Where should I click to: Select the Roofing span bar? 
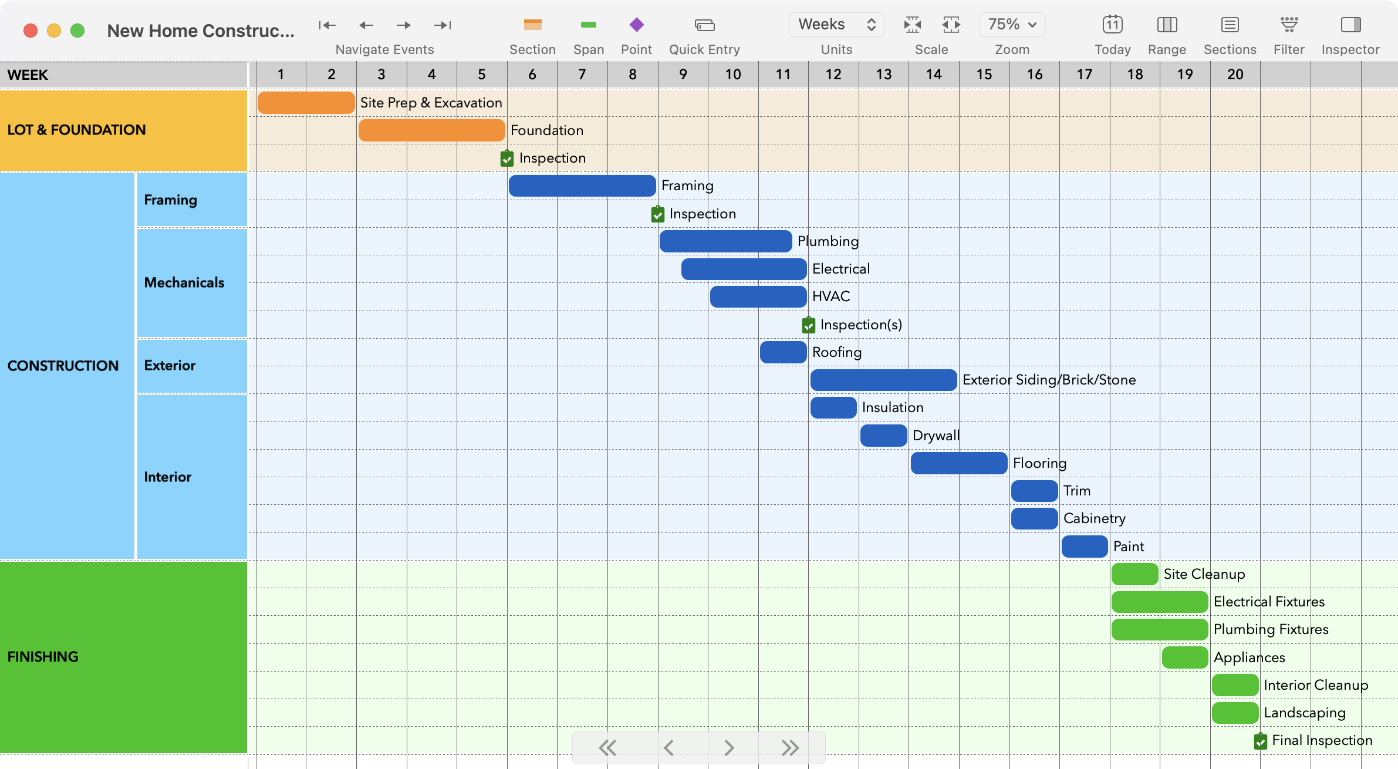(x=783, y=352)
